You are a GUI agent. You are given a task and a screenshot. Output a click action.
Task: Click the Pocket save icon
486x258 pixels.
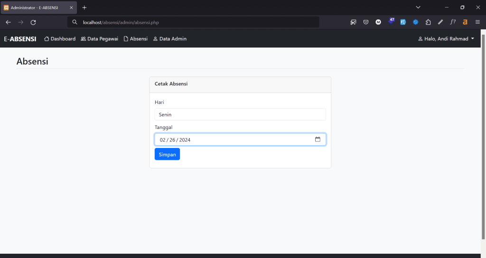pyautogui.click(x=366, y=22)
